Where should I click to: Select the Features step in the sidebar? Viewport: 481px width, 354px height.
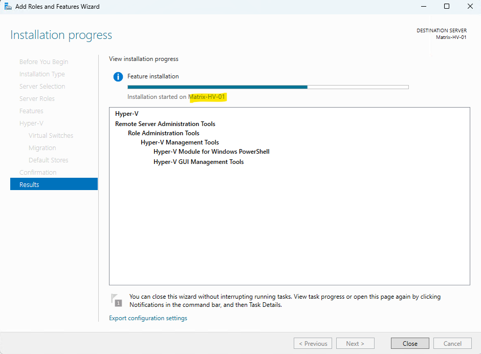(31, 111)
